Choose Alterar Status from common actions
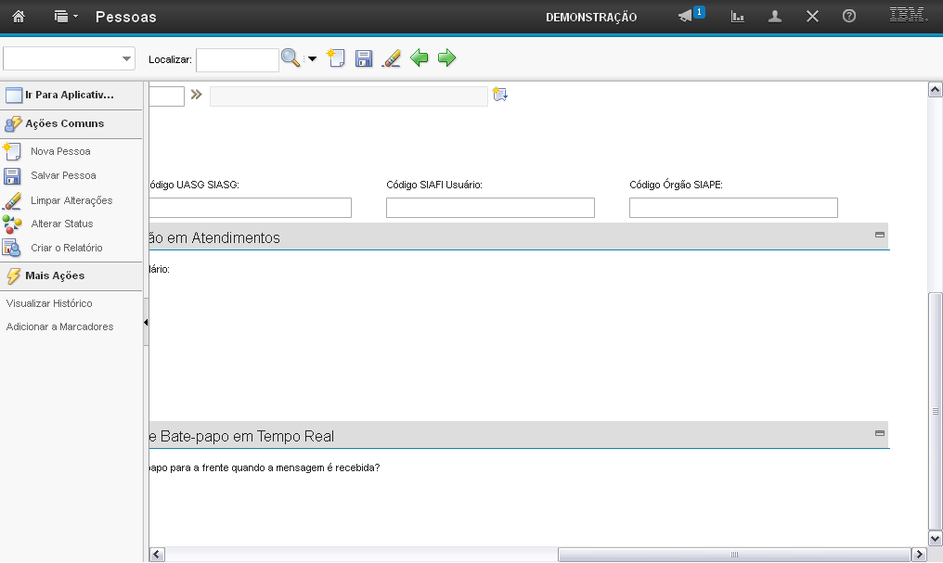Screen dimensions: 943x563 [61, 224]
